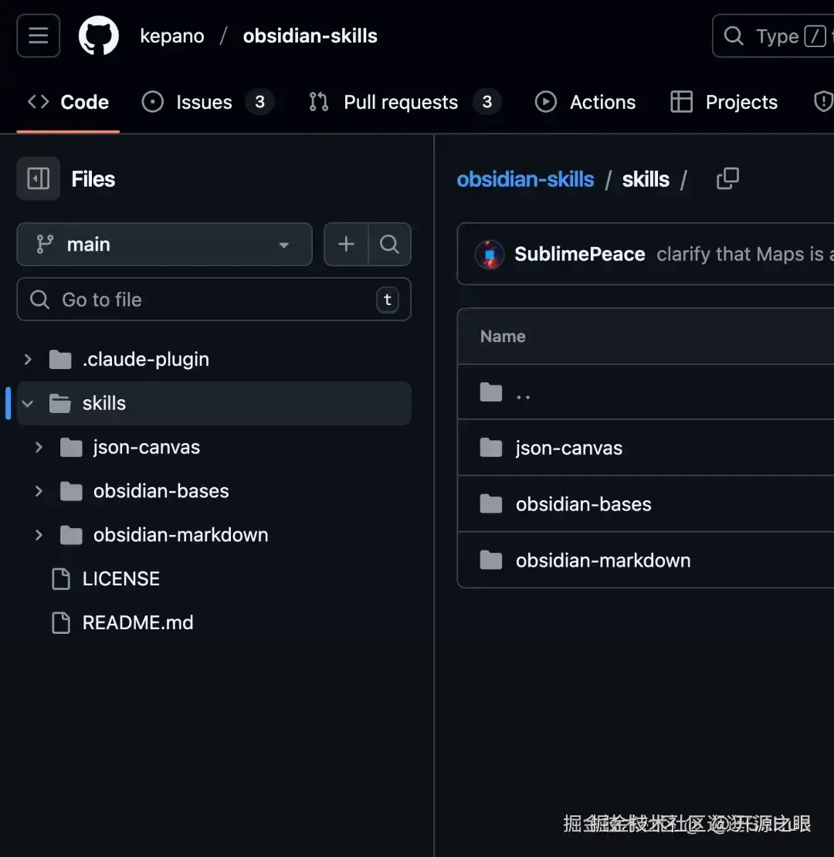Open obsidian-bases folder in directory listing
Screen dimensions: 834x857
tap(584, 504)
